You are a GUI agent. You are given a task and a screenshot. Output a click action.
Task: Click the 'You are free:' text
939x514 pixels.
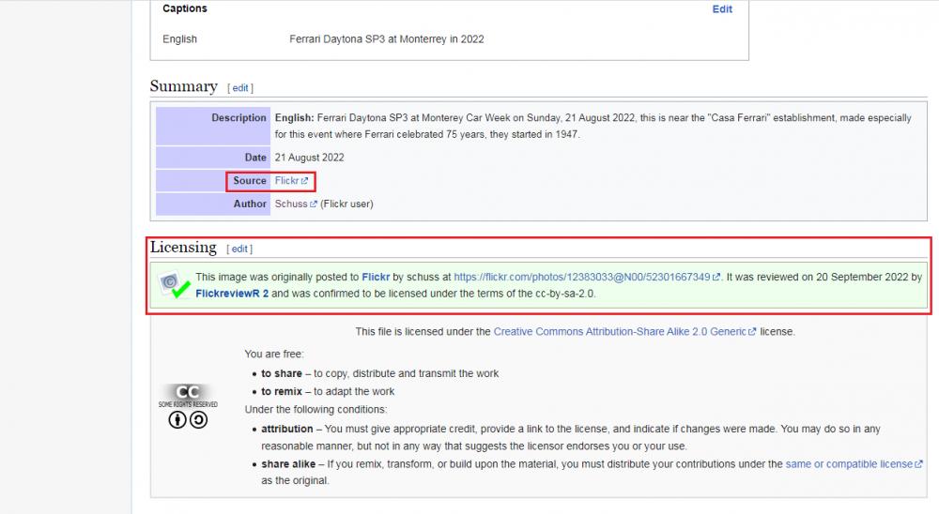click(273, 354)
